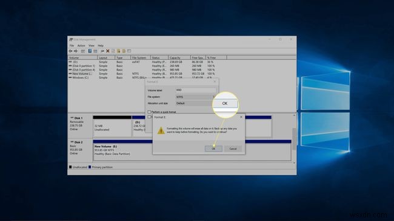Click the Back arrow toolbar icon
Viewport: 394px width, 221px height.
tap(70, 51)
